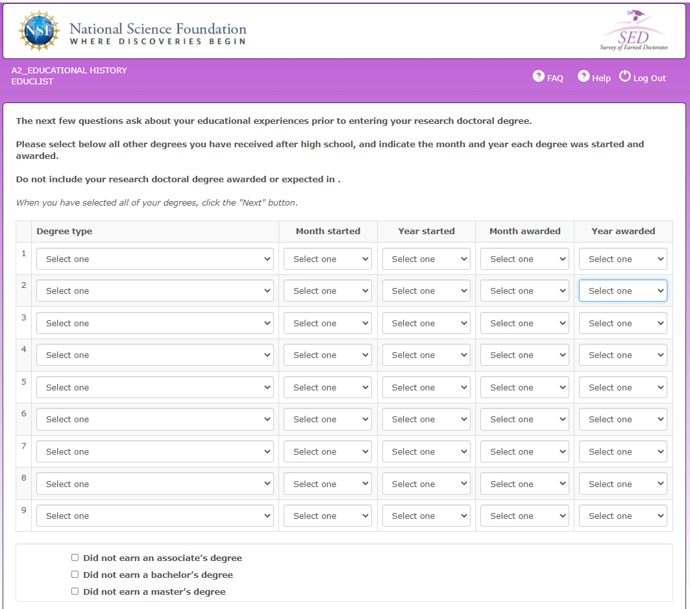The height and width of the screenshot is (609, 690).
Task: Open Degree type dropdown in row 1
Action: 154,259
